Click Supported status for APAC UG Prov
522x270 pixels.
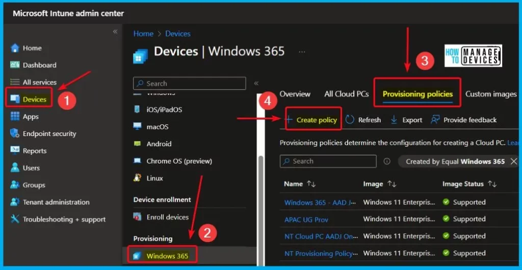[464, 219]
